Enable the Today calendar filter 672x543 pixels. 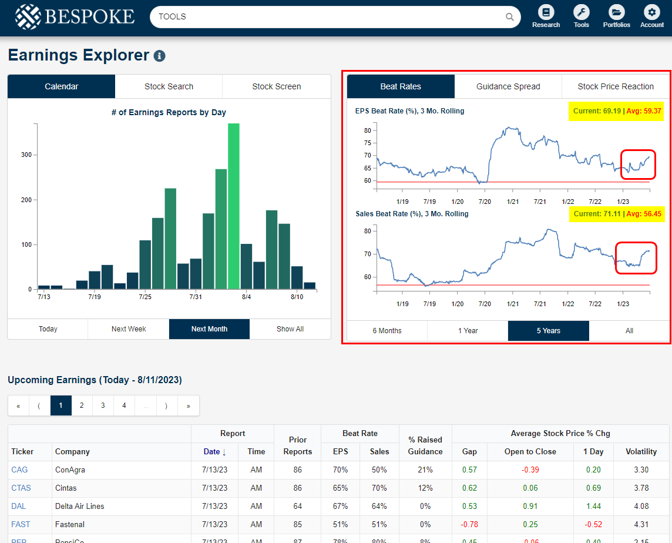click(47, 329)
